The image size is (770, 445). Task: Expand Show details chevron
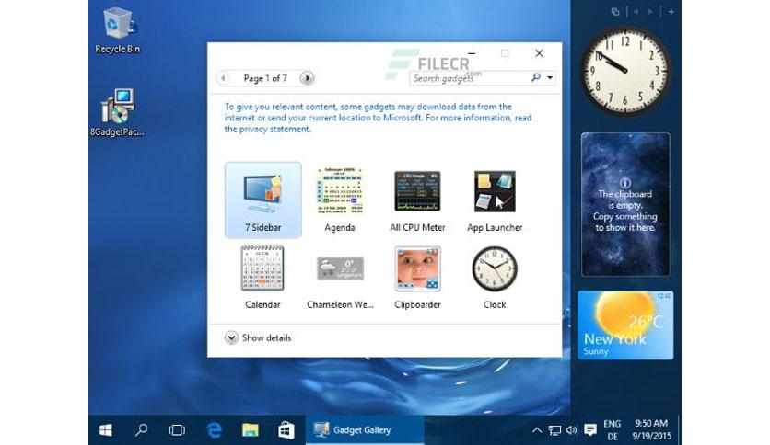click(x=231, y=337)
